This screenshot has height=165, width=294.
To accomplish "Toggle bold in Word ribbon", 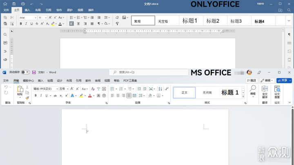I will 36,96.
